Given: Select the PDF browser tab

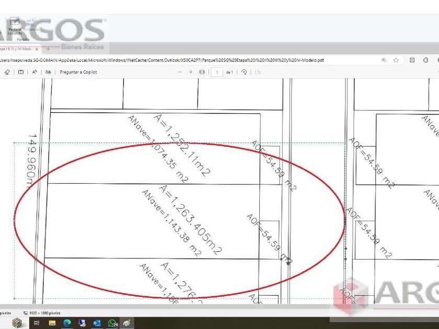Looking at the screenshot, I should point(20,49).
